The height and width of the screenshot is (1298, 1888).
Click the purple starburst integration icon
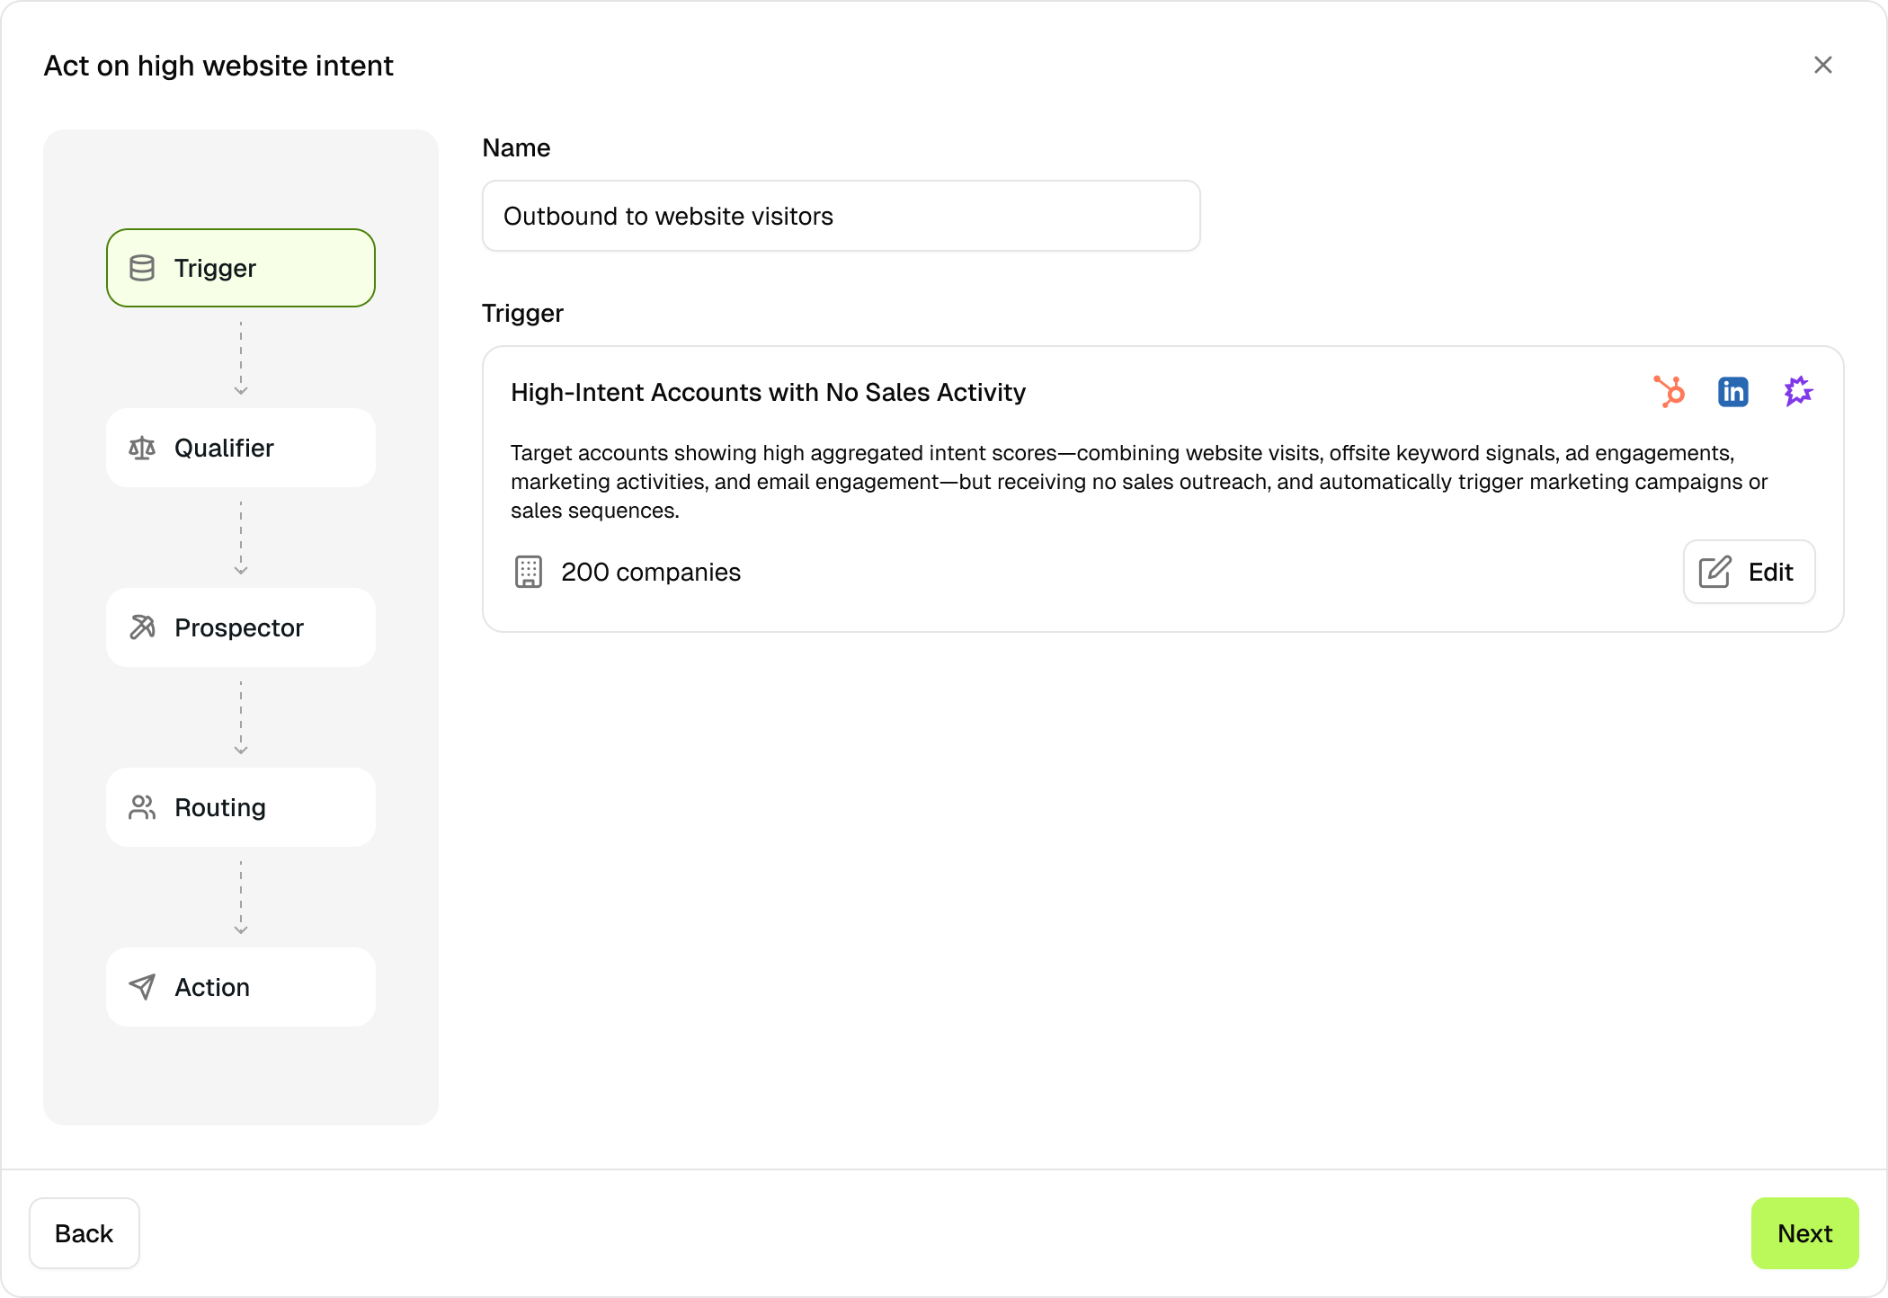1798,392
